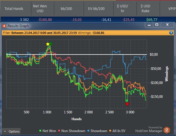This screenshot has width=176, height=136.
Task: Sort by EV bb/100 column header
Action: [x=96, y=9]
